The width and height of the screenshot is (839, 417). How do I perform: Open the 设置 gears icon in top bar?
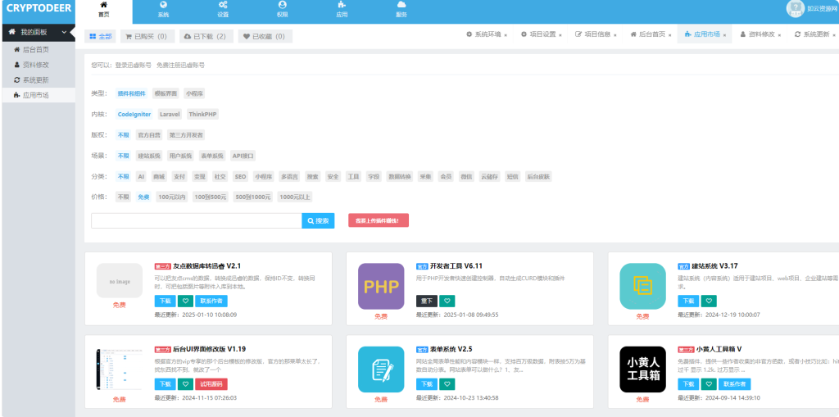[x=223, y=11]
